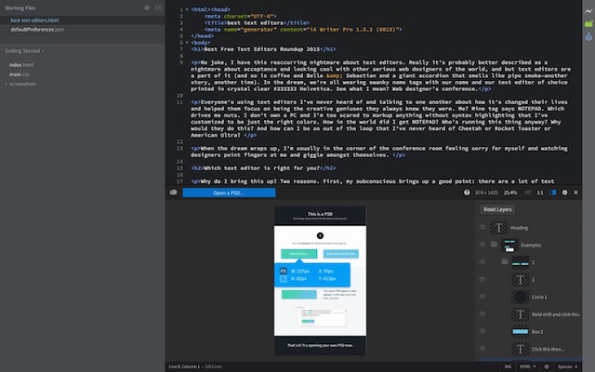Open the HTML language mode dropdown
595x372 pixels.
[527, 366]
